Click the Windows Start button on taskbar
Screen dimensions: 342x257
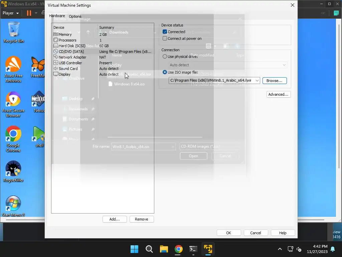(134, 249)
